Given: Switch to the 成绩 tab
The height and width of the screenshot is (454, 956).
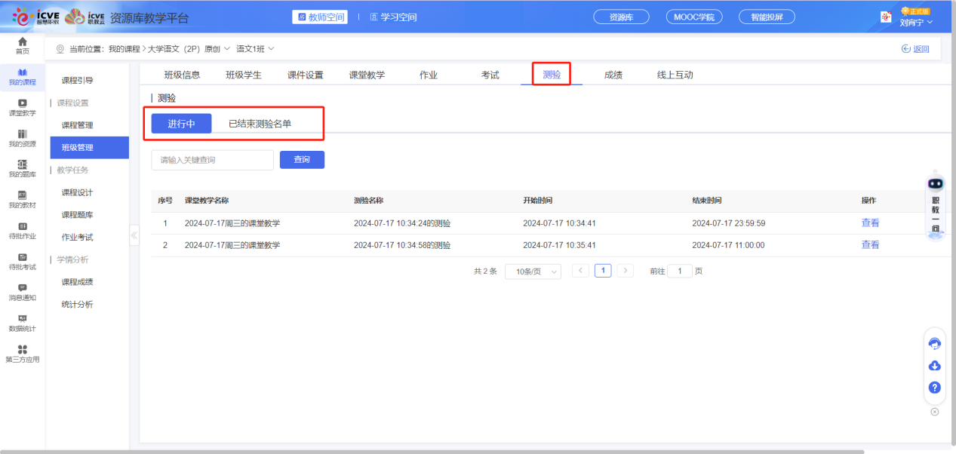Looking at the screenshot, I should point(613,75).
